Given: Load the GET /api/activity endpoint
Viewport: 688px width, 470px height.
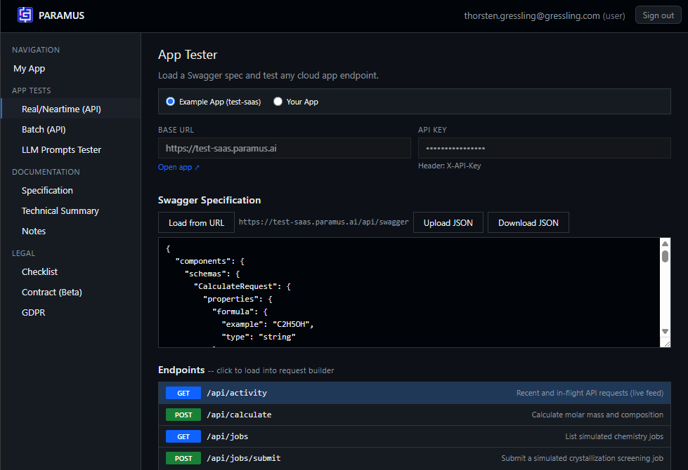Looking at the screenshot, I should coord(414,393).
